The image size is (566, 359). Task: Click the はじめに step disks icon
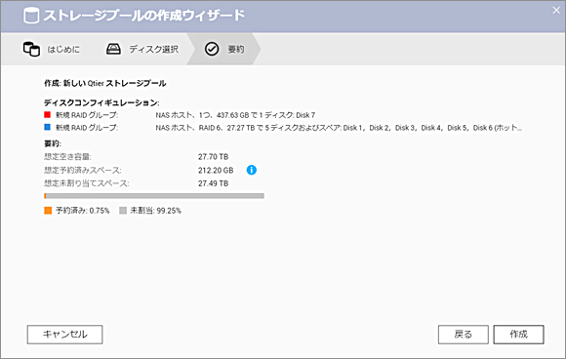coord(31,49)
